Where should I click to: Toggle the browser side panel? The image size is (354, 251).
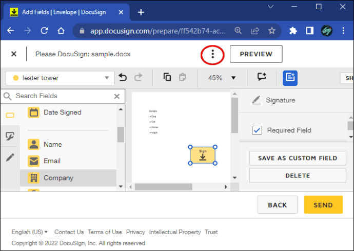click(x=310, y=31)
